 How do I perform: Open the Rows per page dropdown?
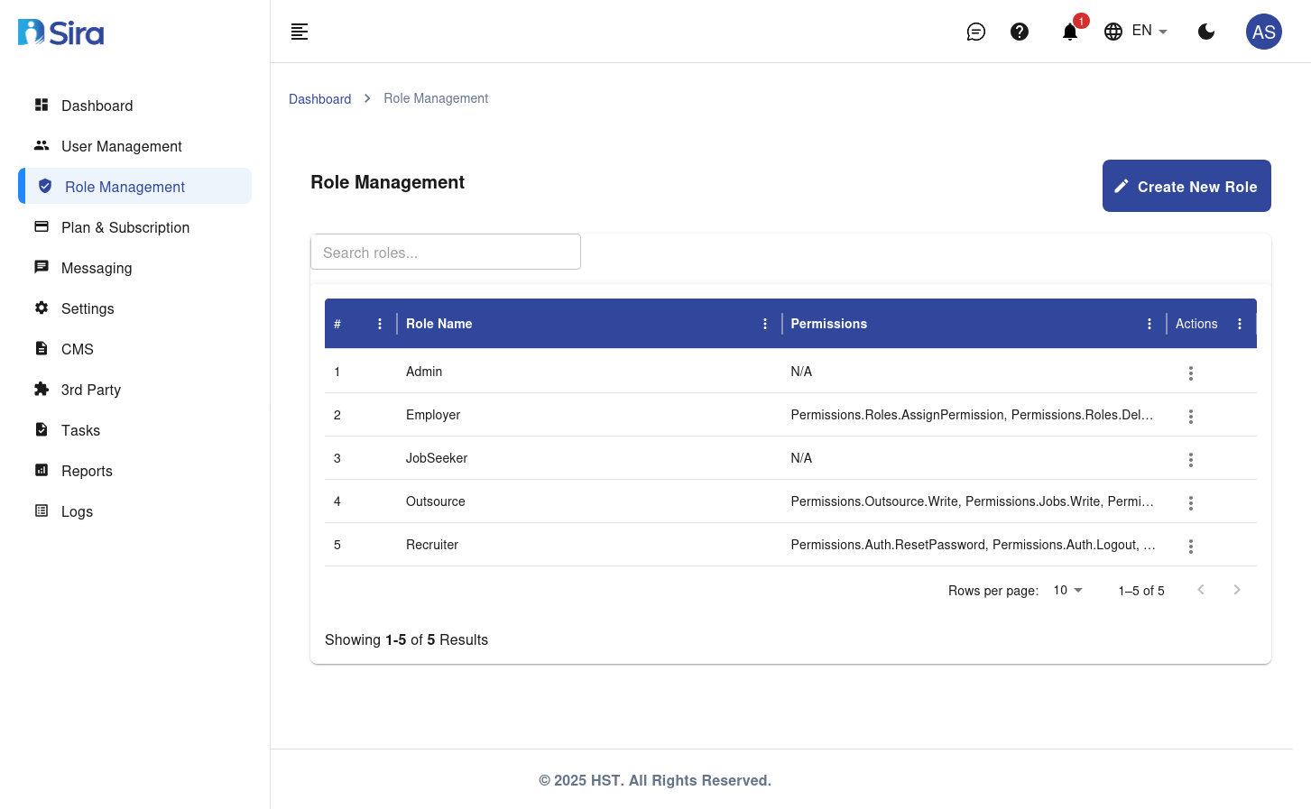pos(1066,590)
